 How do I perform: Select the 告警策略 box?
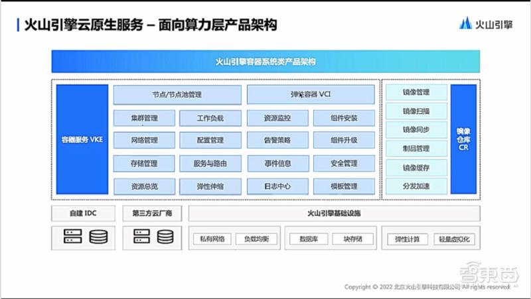277,140
